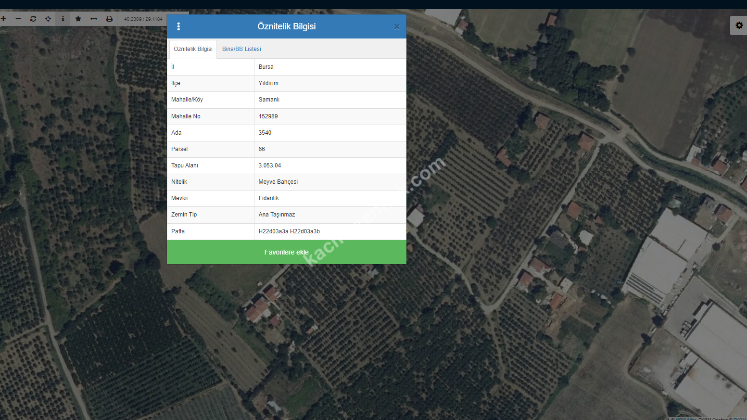747x420 pixels.
Task: Select the info query tool
Action: (63, 19)
